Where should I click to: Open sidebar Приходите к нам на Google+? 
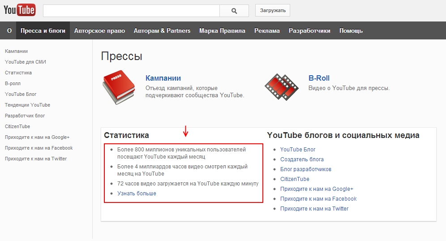[37, 137]
